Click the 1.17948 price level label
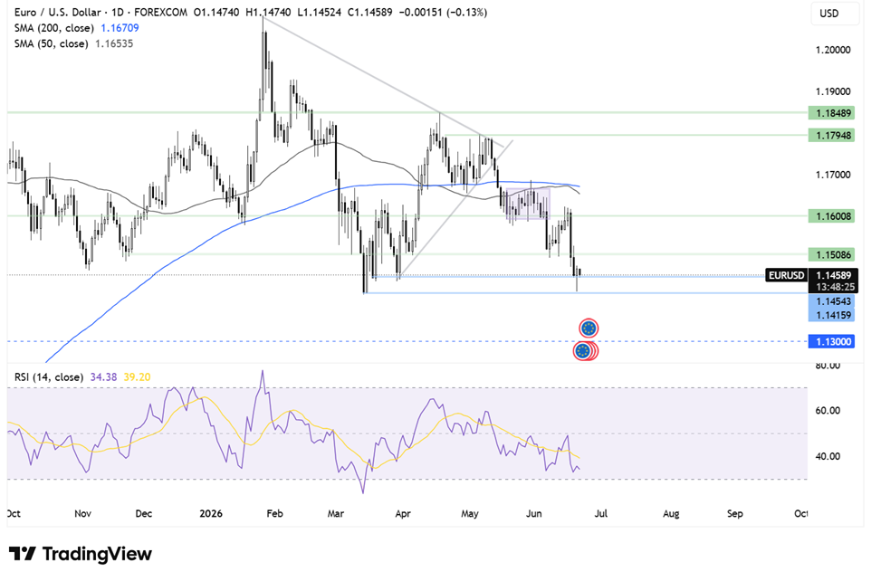Viewport: 881px width, 581px height. click(831, 135)
